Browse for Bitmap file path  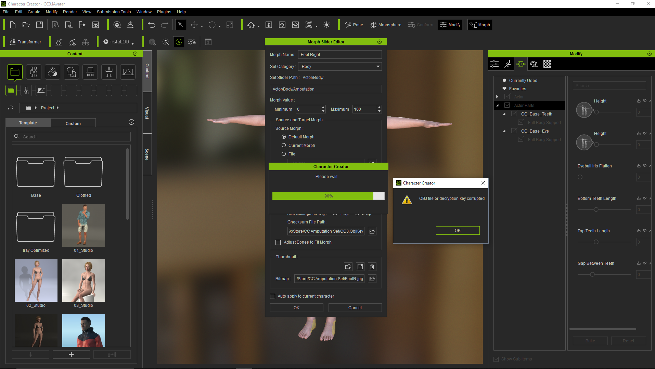click(372, 279)
